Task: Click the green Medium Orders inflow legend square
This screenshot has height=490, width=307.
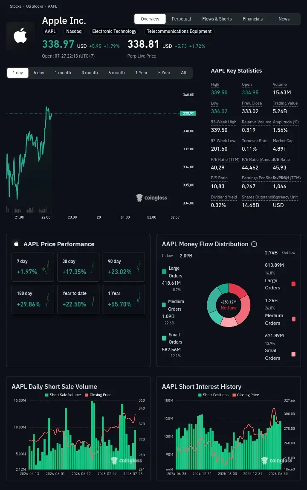Action: [164, 305]
